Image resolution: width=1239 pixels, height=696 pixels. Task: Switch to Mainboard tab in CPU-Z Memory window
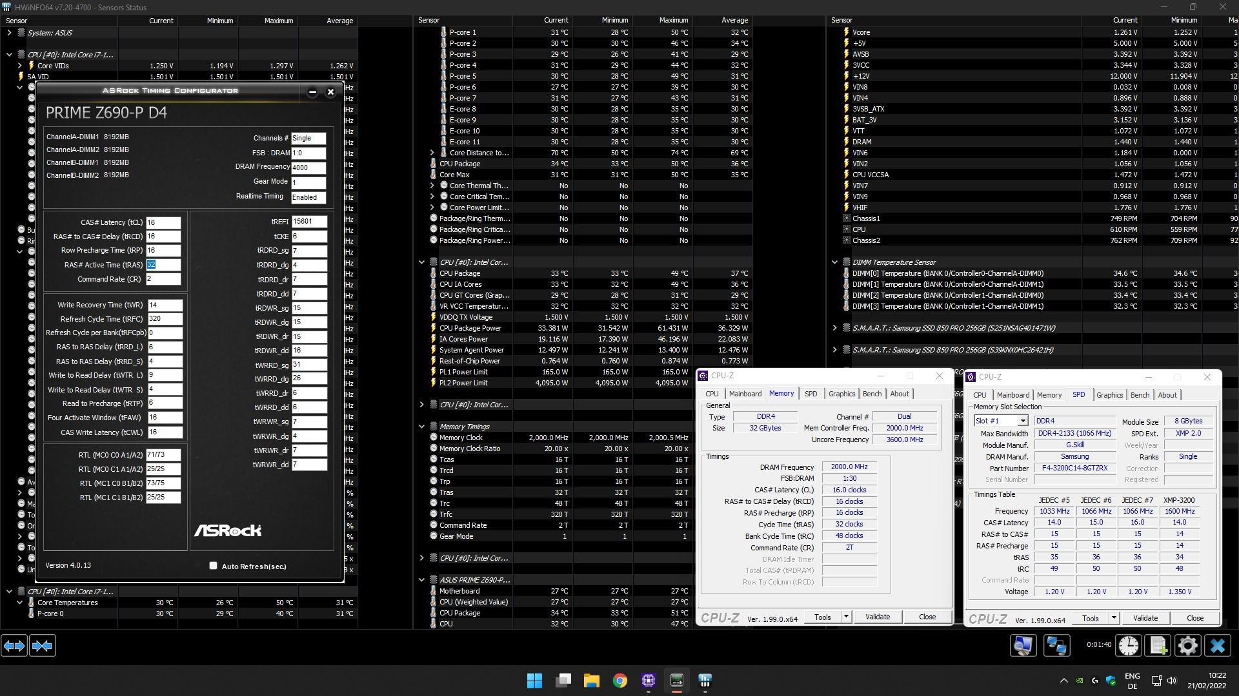[x=745, y=394]
